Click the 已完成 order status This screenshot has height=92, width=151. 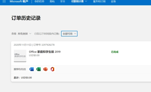[x=115, y=52]
